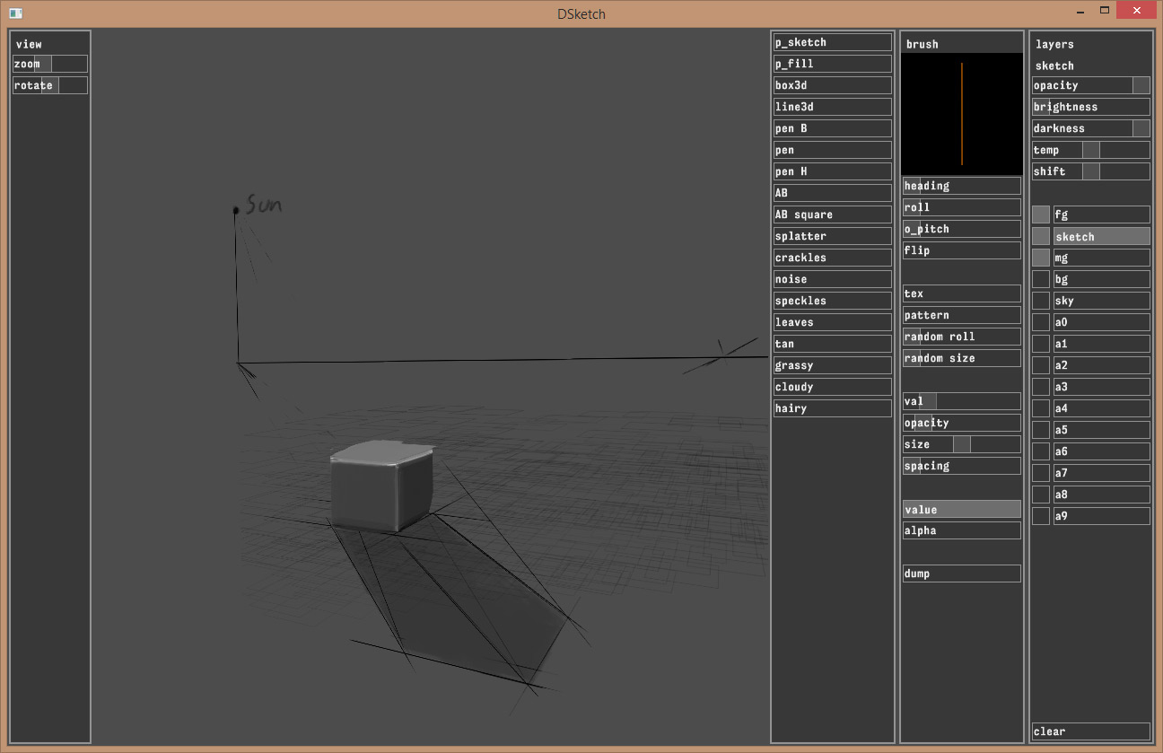Click the DSketch window icon
Viewport: 1163px width, 753px height.
[x=15, y=13]
